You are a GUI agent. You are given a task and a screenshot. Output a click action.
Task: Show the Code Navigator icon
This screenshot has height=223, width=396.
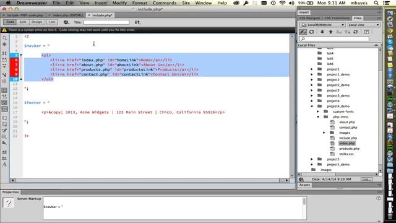click(x=4, y=44)
